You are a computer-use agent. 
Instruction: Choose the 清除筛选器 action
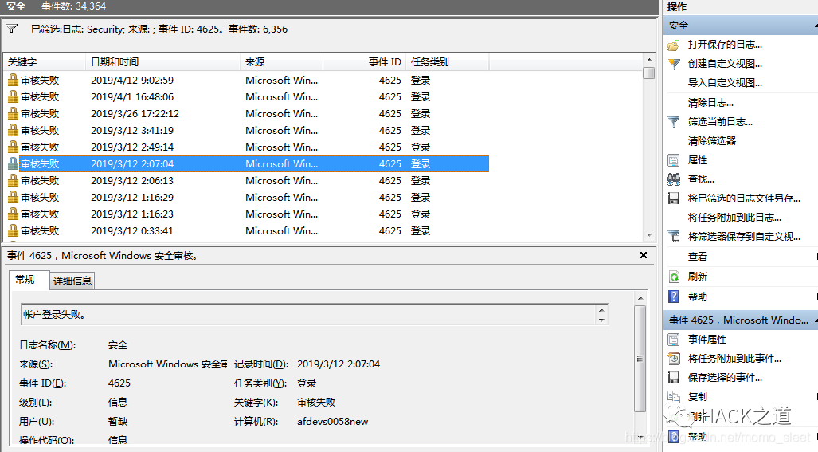(x=711, y=141)
